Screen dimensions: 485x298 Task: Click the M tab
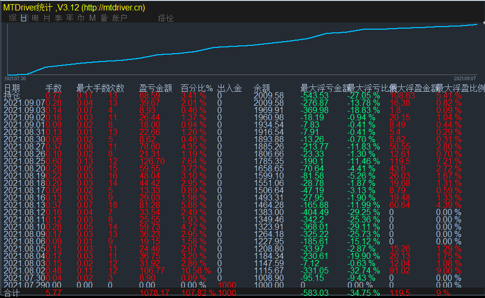pyautogui.click(x=92, y=18)
